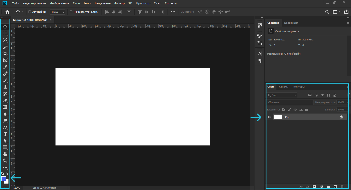Open status bar info arrow
This screenshot has height=190, width=351.
point(68,188)
